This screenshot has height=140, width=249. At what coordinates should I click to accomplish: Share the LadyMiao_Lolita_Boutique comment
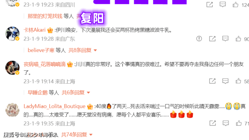point(213,123)
